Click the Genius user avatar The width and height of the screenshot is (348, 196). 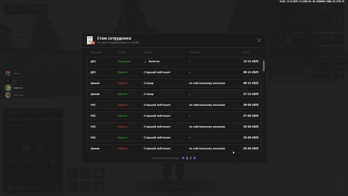tap(8, 73)
